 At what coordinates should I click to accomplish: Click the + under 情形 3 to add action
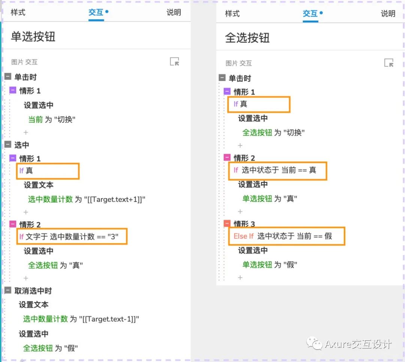(x=240, y=278)
